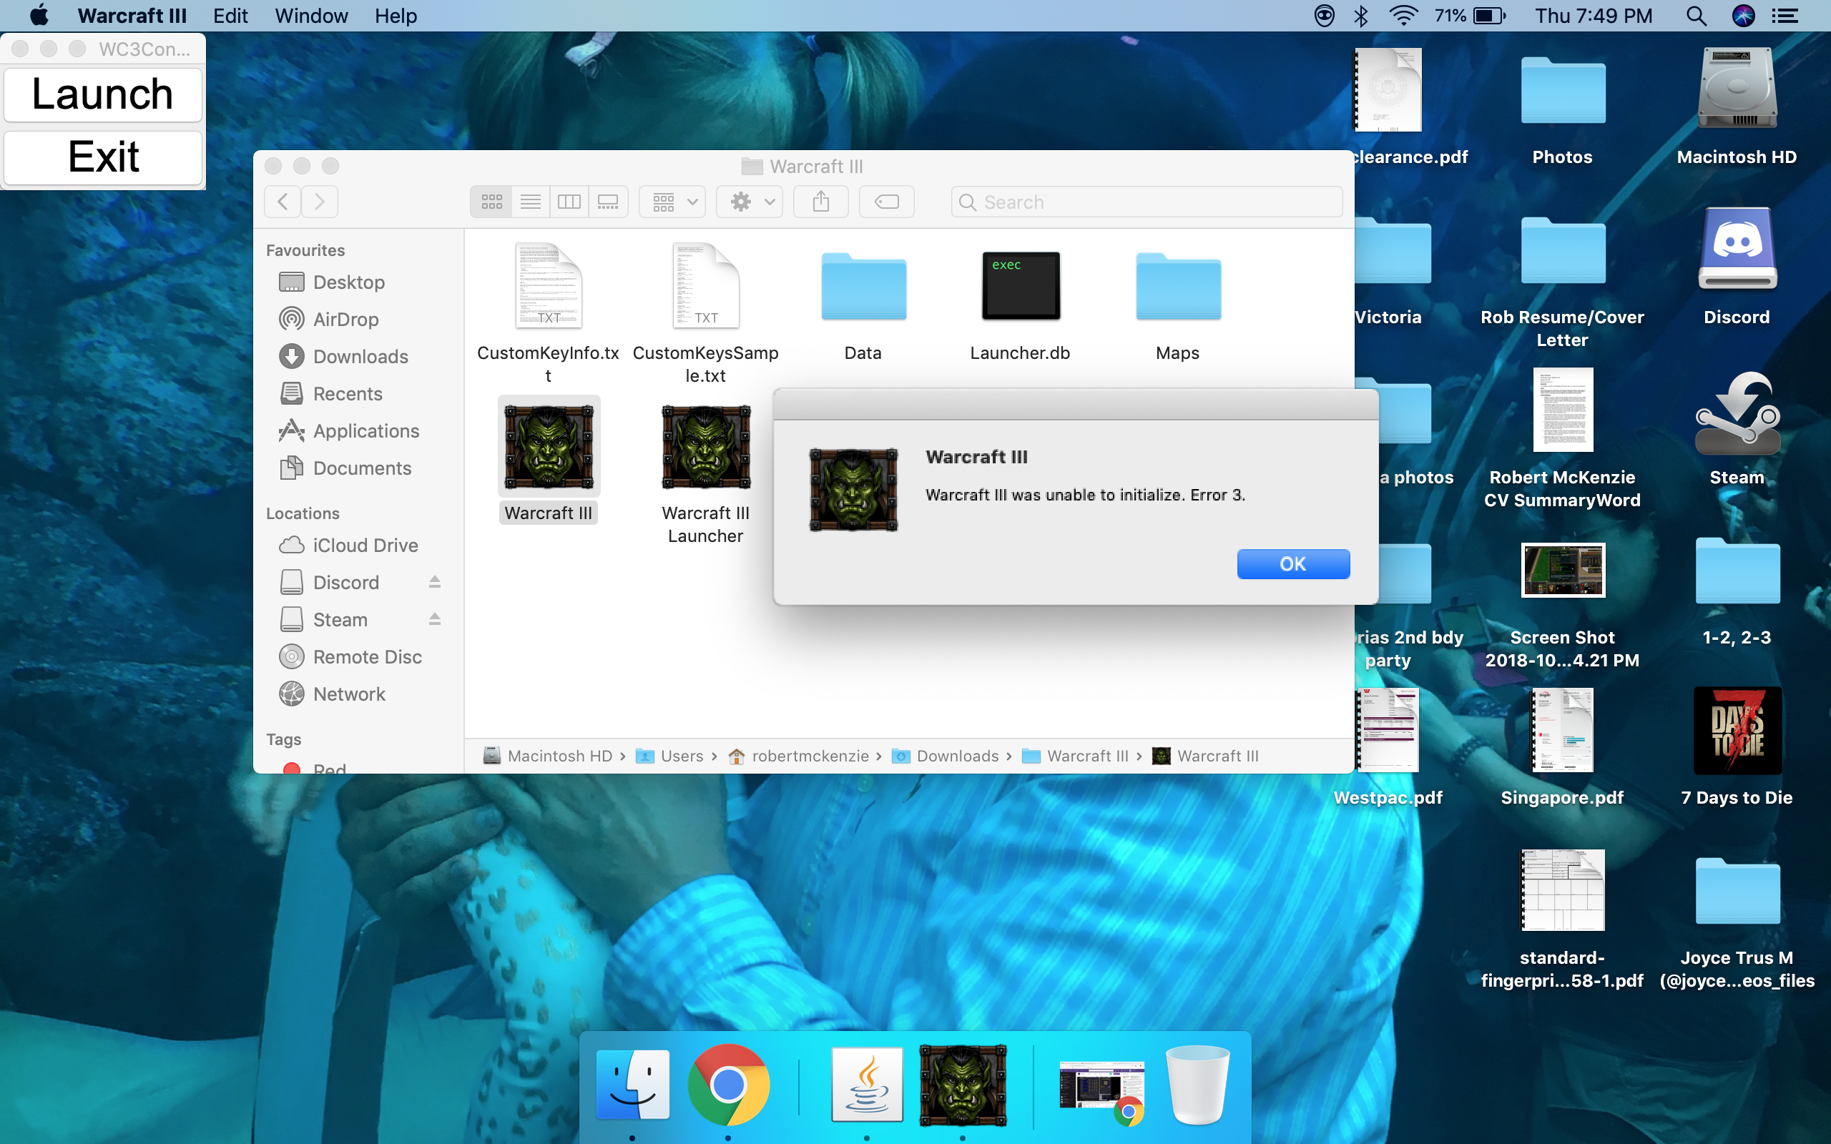Open the Window menu
Image resolution: width=1831 pixels, height=1144 pixels.
coord(311,15)
